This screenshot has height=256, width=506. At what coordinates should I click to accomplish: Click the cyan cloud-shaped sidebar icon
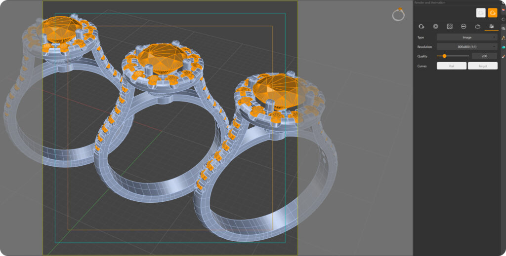coord(503,47)
